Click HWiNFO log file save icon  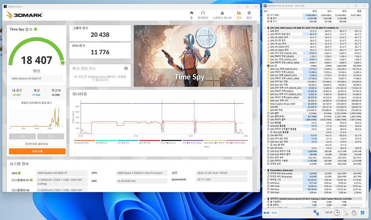[346, 213]
